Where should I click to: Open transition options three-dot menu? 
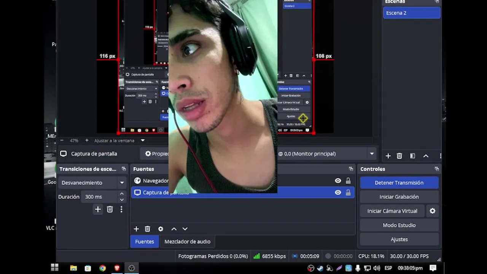(121, 209)
